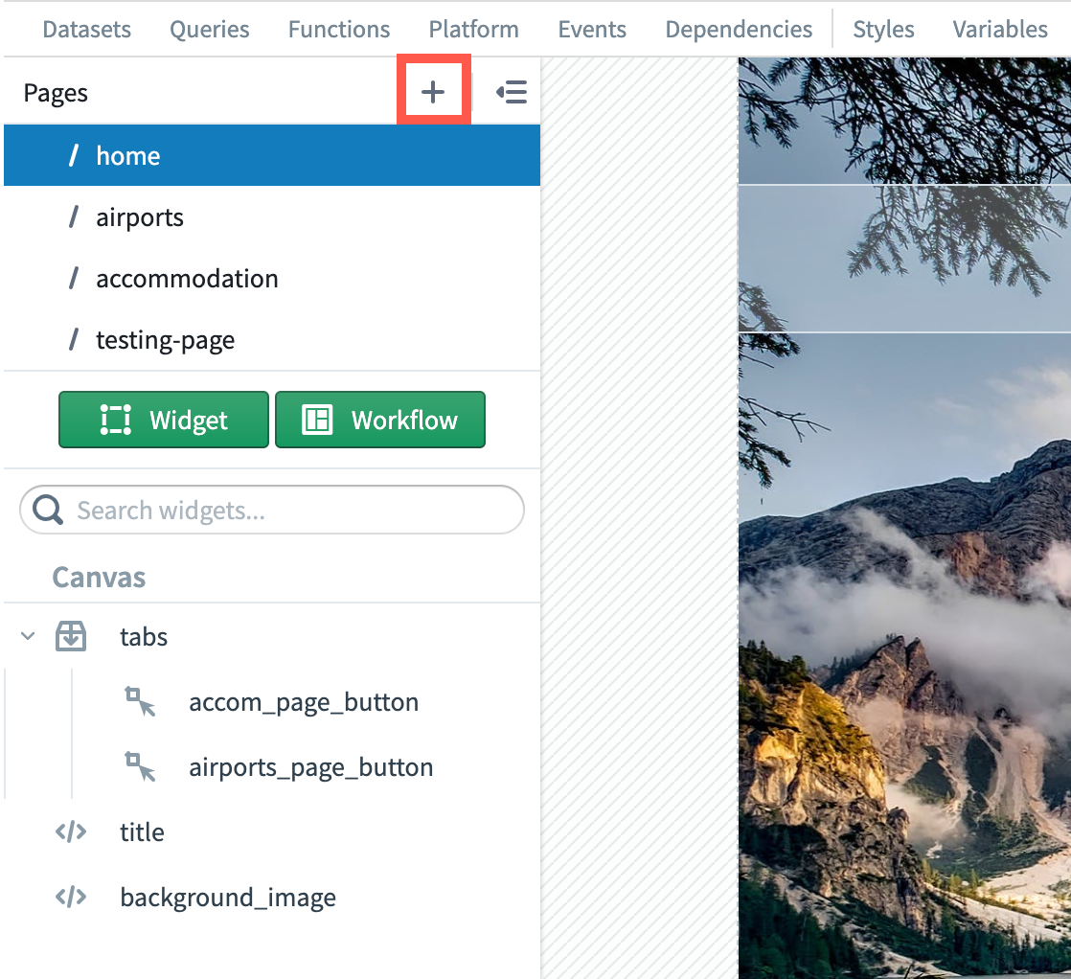Select the airports page
This screenshot has height=979, width=1071.
click(272, 217)
